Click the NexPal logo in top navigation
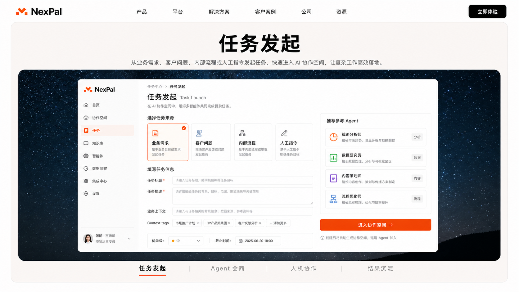The width and height of the screenshot is (519, 292). pyautogui.click(x=39, y=11)
